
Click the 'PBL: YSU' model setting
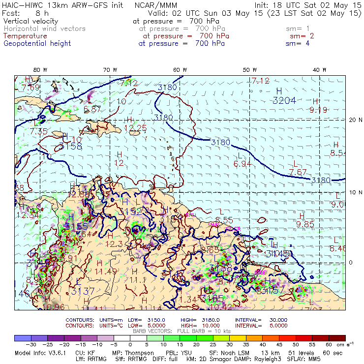pyautogui.click(x=179, y=353)
